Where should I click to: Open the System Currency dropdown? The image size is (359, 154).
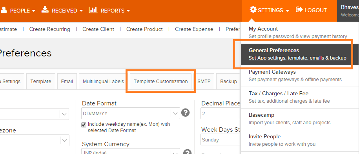pyautogui.click(x=131, y=151)
